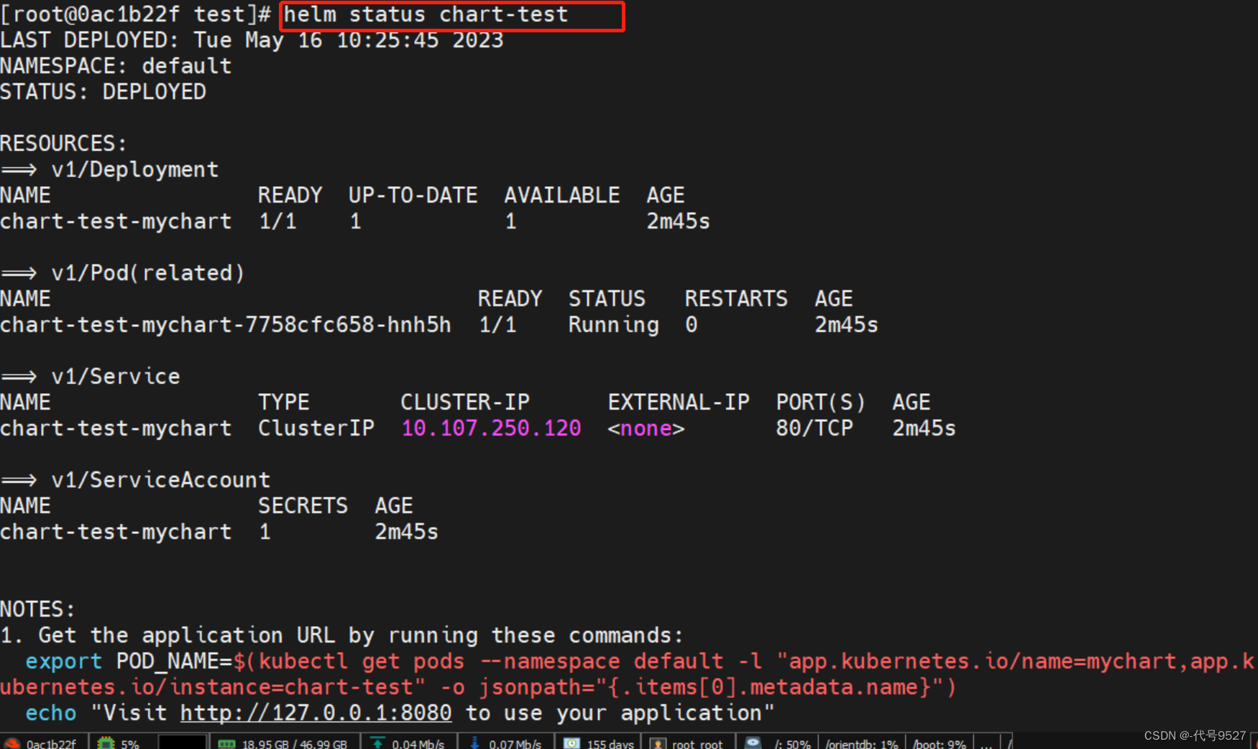Click the download arrow icon at 0.07 Mb/s

pyautogui.click(x=474, y=743)
